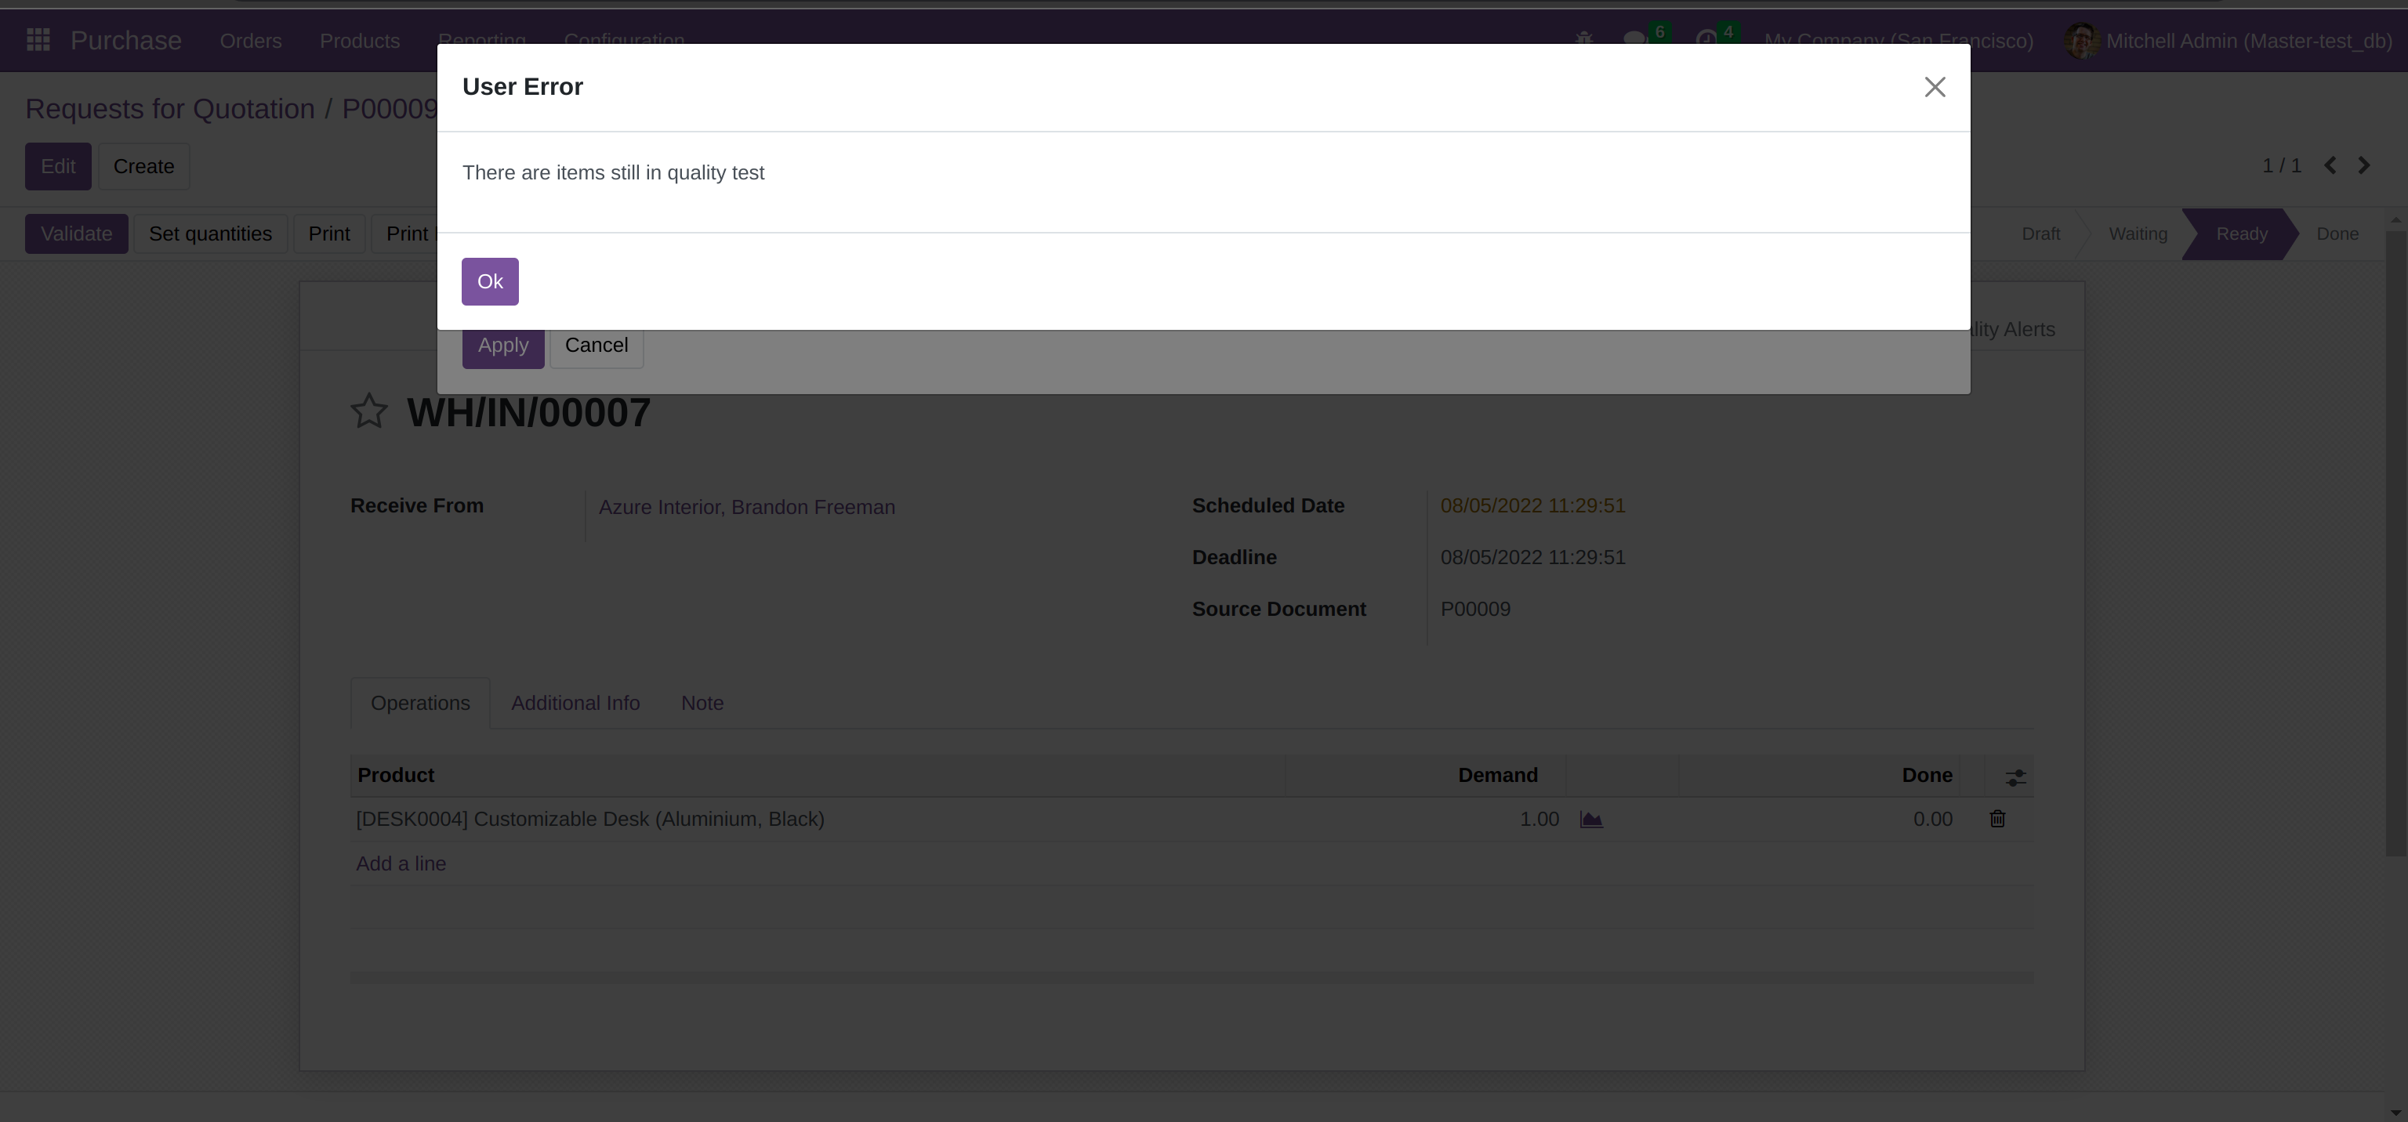Go to previous record arrow
The height and width of the screenshot is (1122, 2408).
(2330, 165)
